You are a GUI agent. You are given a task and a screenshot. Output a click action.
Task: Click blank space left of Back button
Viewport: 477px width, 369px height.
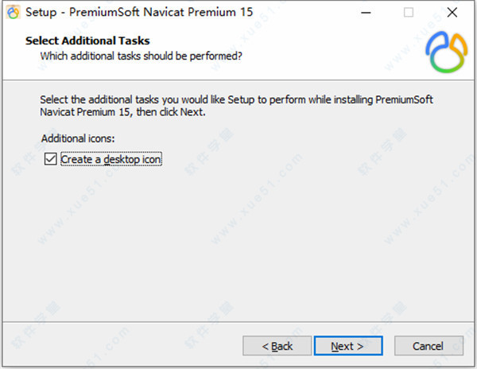point(119,346)
